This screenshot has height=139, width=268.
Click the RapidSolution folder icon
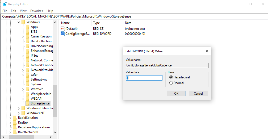point(15,118)
